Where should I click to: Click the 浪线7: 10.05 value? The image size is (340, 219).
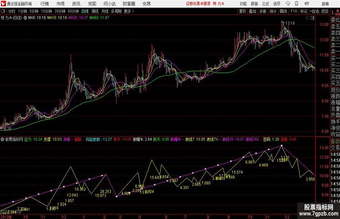point(195,139)
